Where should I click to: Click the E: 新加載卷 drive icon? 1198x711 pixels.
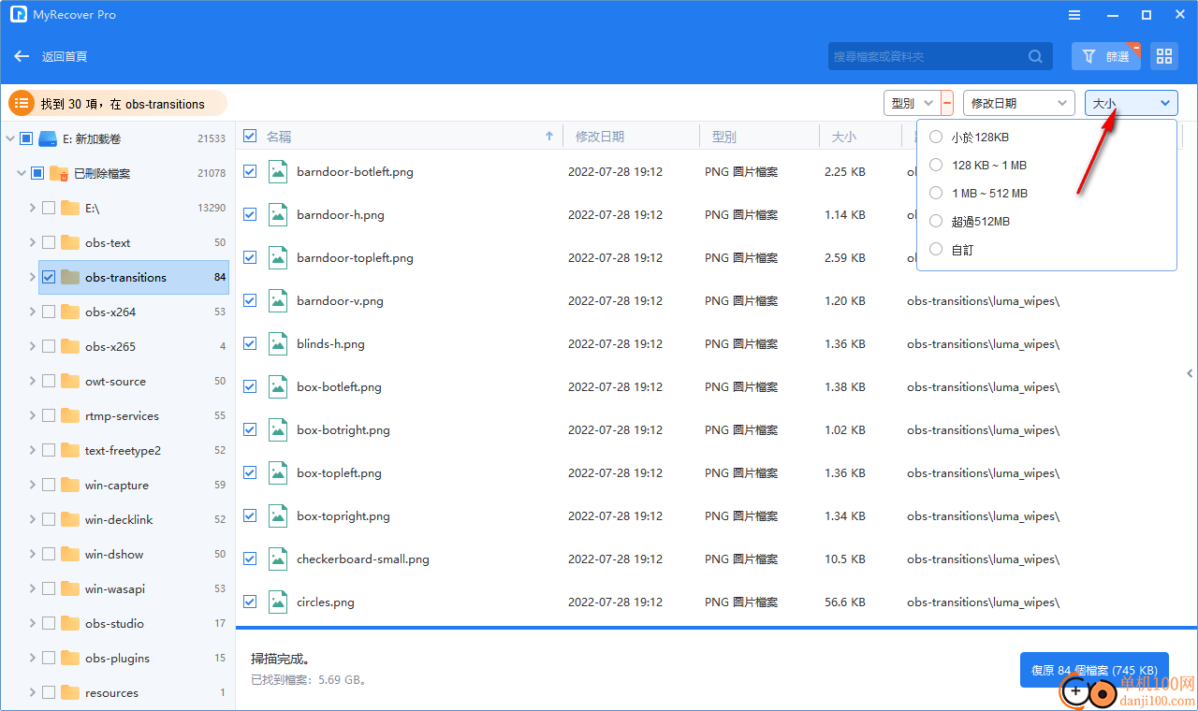pyautogui.click(x=49, y=138)
